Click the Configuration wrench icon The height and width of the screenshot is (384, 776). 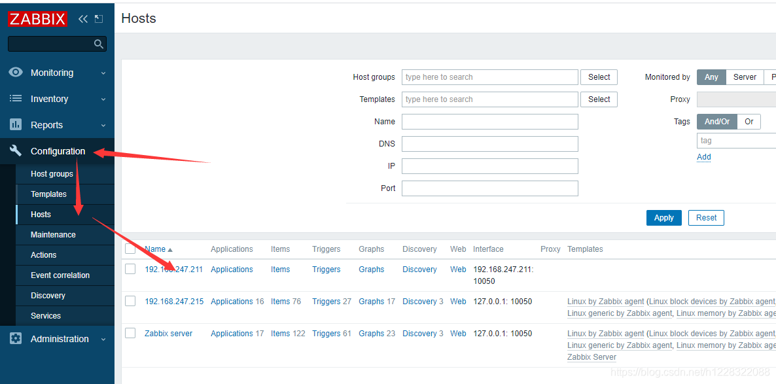[x=16, y=151]
